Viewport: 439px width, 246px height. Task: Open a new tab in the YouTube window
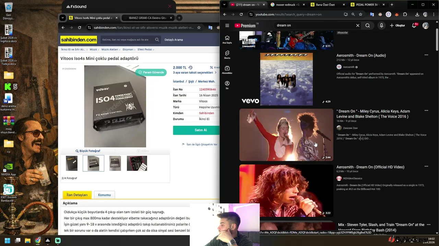[392, 5]
